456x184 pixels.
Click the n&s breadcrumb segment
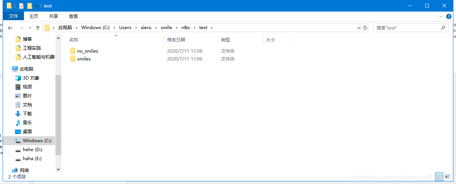click(186, 28)
